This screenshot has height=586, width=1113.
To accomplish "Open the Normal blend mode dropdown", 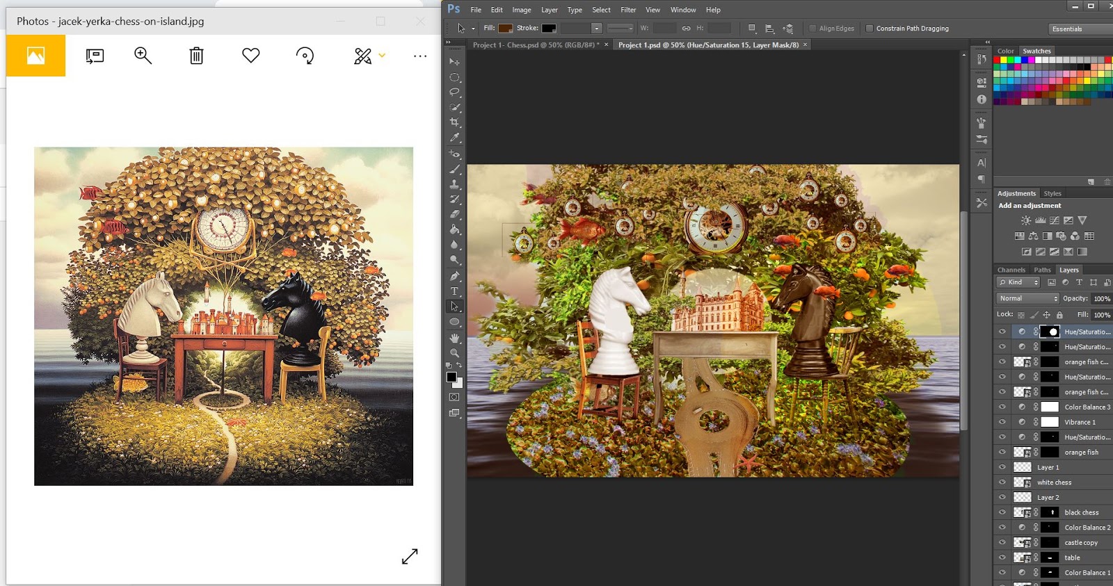I will tap(1028, 298).
